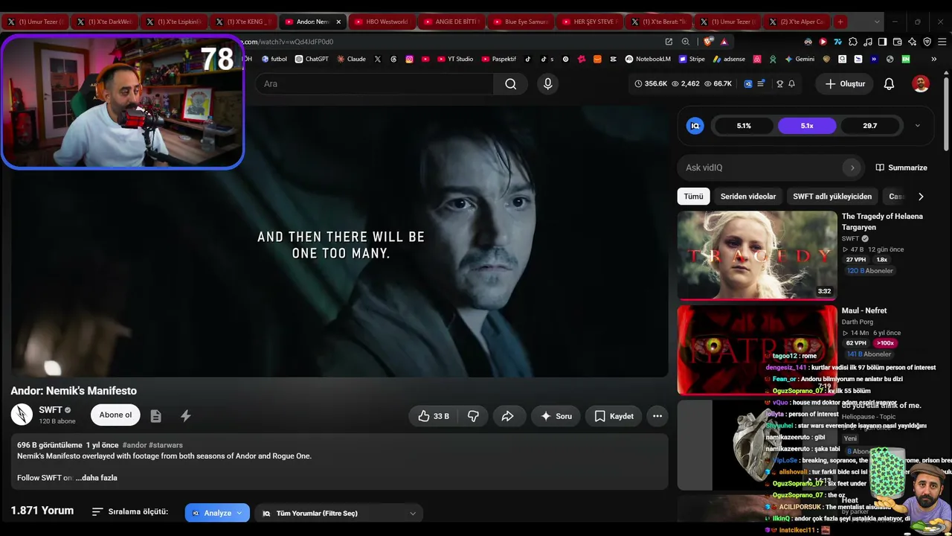Screen dimensions: 952x536
Task: Open the #andor hashtag link
Action: coord(135,445)
